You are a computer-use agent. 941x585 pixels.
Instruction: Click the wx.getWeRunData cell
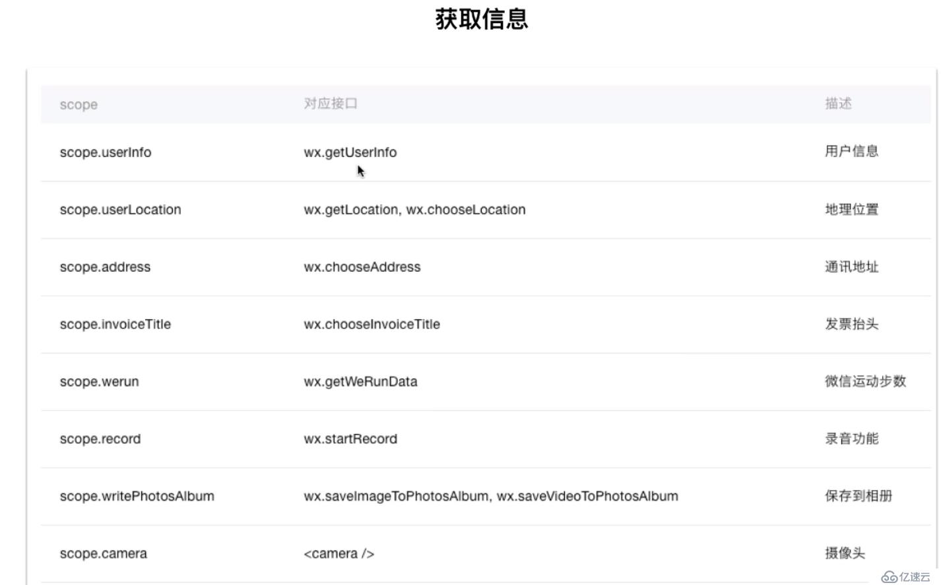click(x=361, y=382)
